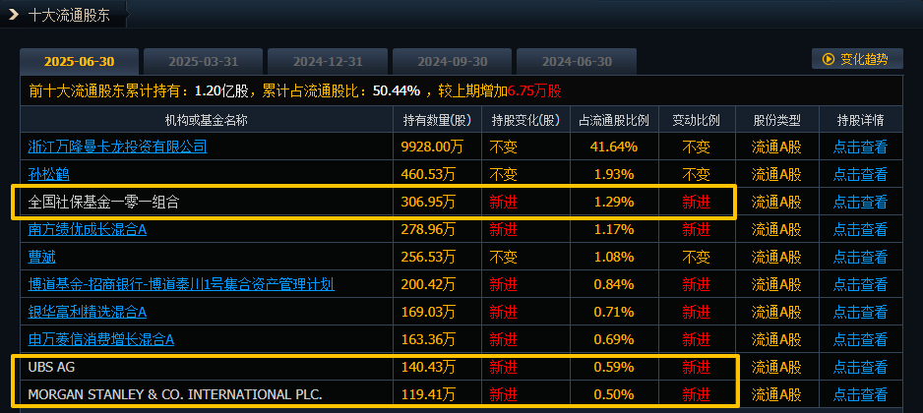Click the 306.95万 holding value

(x=428, y=202)
